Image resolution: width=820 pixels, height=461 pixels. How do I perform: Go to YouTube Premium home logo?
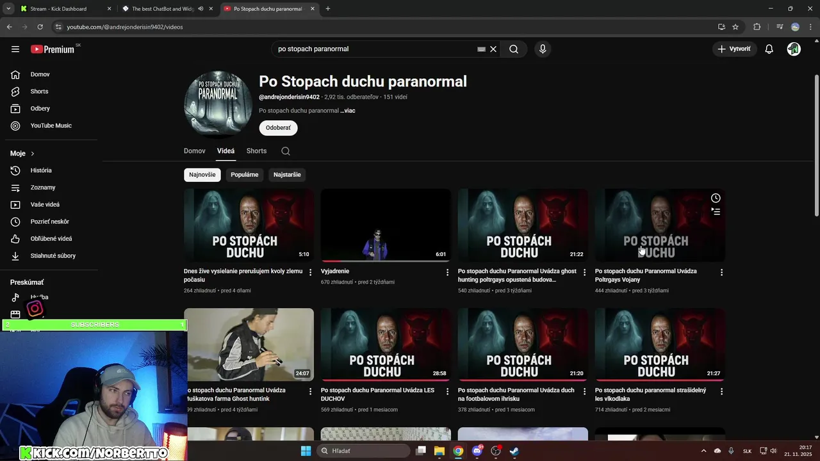53,49
